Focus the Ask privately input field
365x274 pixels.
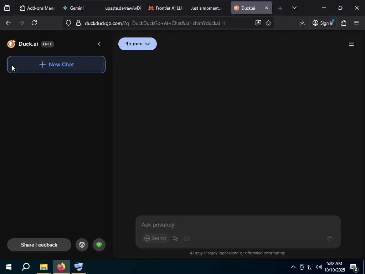tap(237, 225)
